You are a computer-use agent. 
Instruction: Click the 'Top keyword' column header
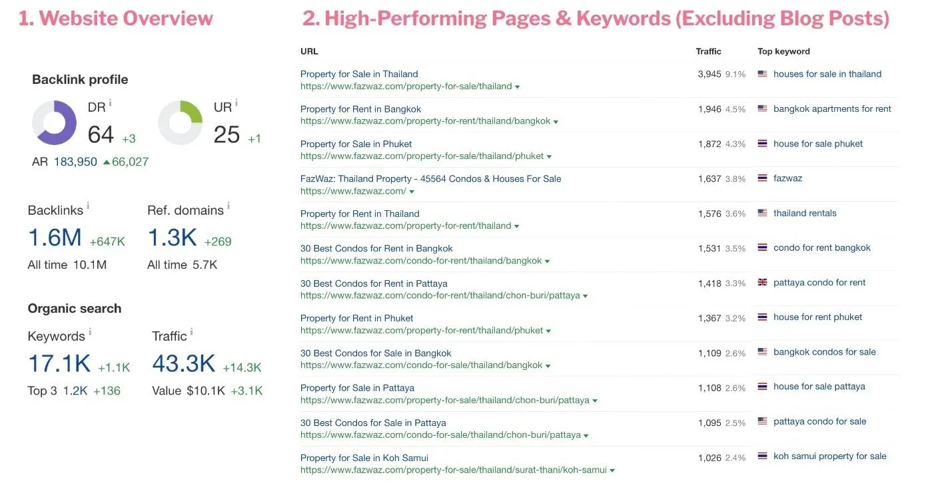pos(783,51)
